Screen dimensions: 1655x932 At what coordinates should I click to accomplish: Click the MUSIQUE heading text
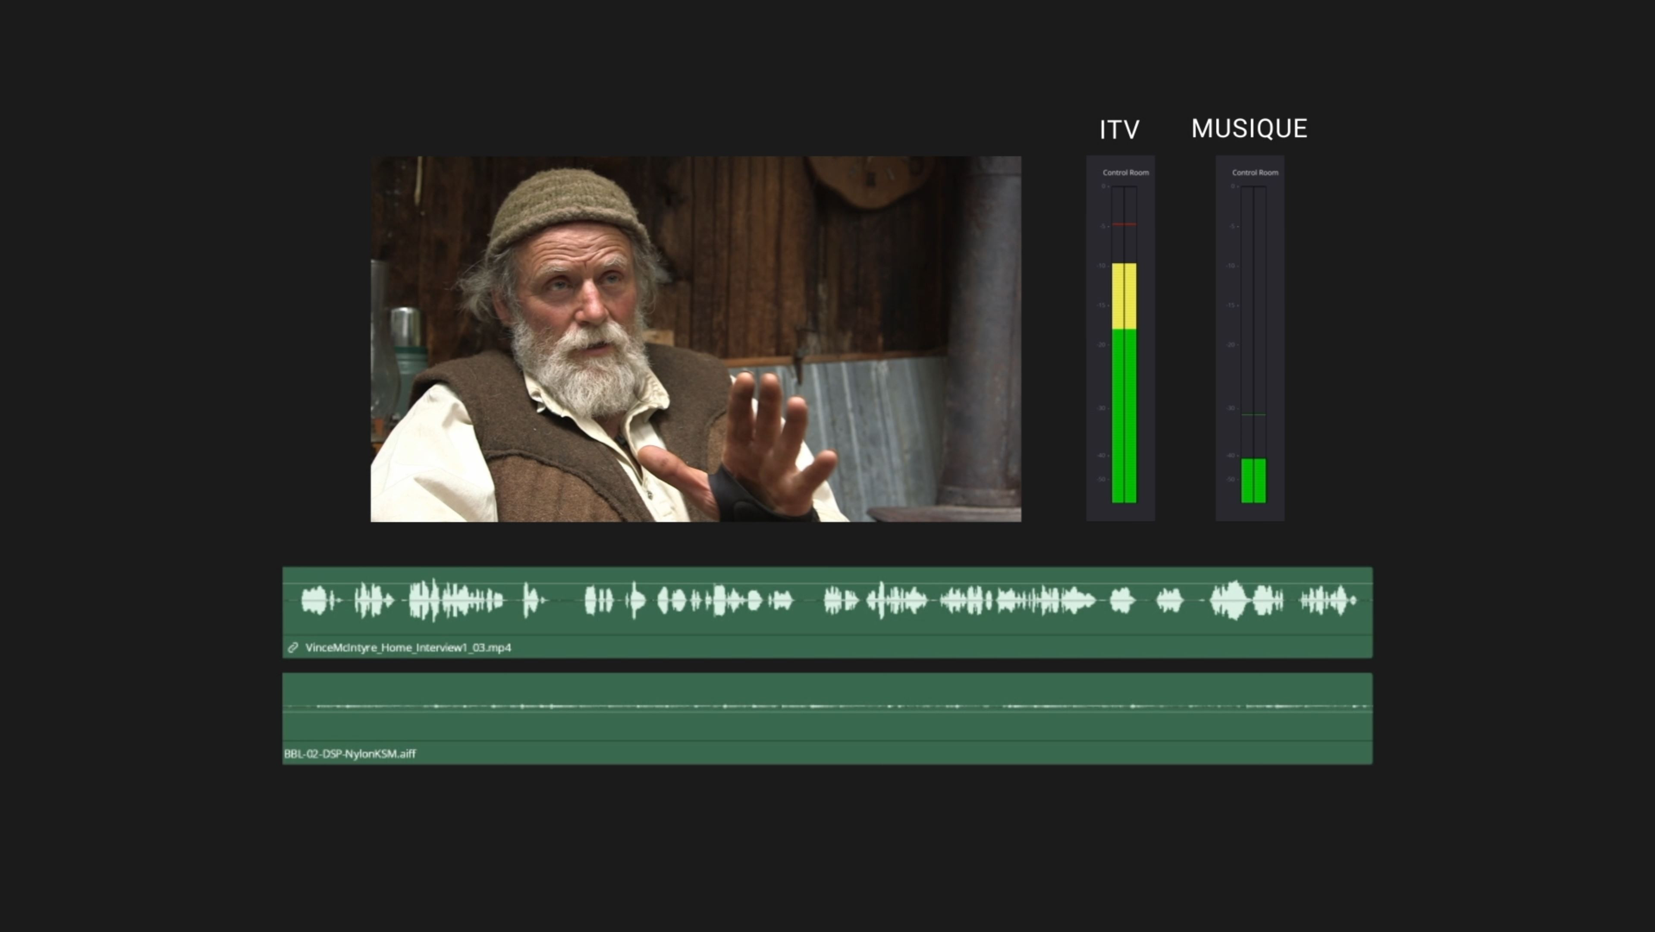click(x=1249, y=129)
